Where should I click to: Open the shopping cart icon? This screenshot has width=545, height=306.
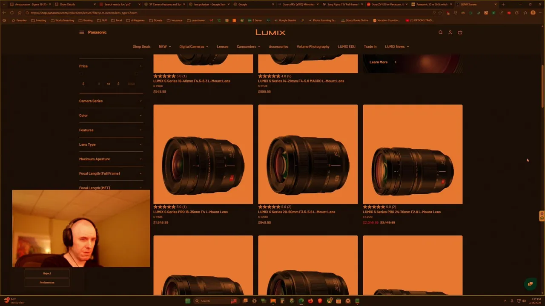[460, 32]
